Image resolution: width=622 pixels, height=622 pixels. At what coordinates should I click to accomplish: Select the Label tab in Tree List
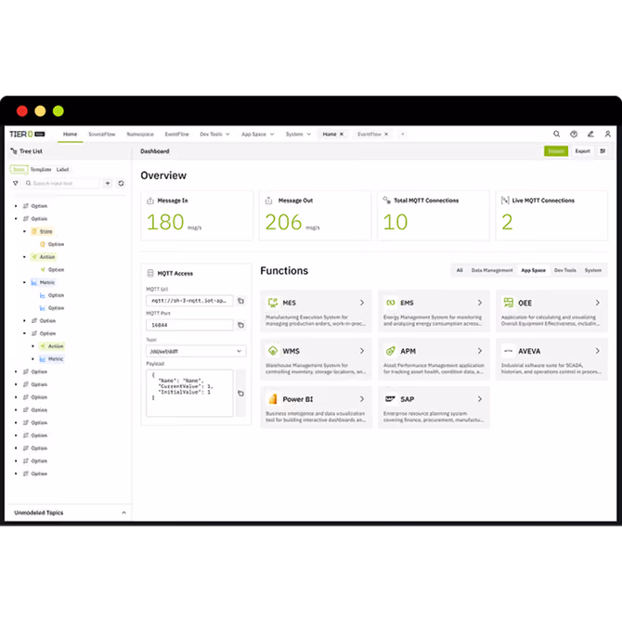(63, 169)
